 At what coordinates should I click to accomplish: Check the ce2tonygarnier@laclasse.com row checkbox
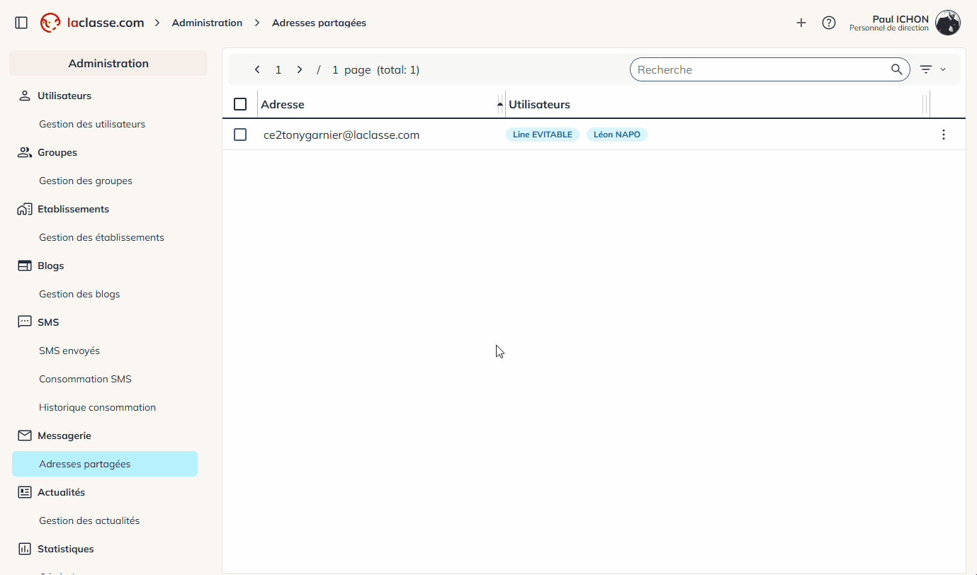pos(240,135)
